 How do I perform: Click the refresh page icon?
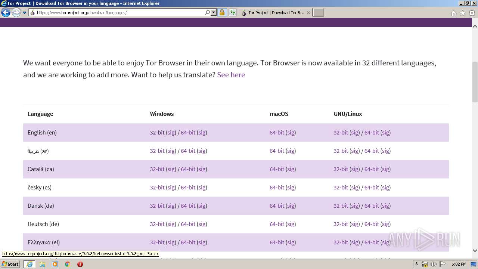[233, 13]
